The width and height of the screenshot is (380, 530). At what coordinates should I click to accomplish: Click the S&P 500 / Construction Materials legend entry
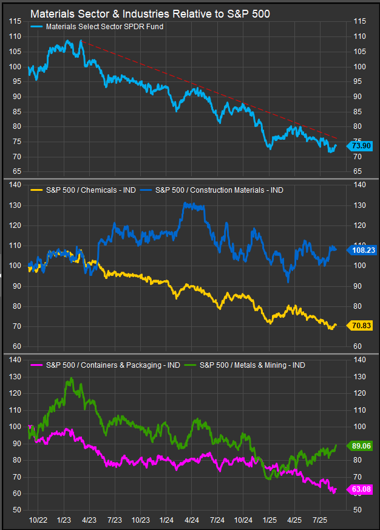coord(219,190)
